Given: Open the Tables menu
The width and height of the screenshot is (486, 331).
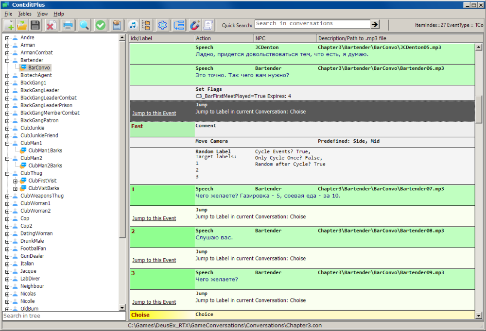Looking at the screenshot, I should pos(24,14).
